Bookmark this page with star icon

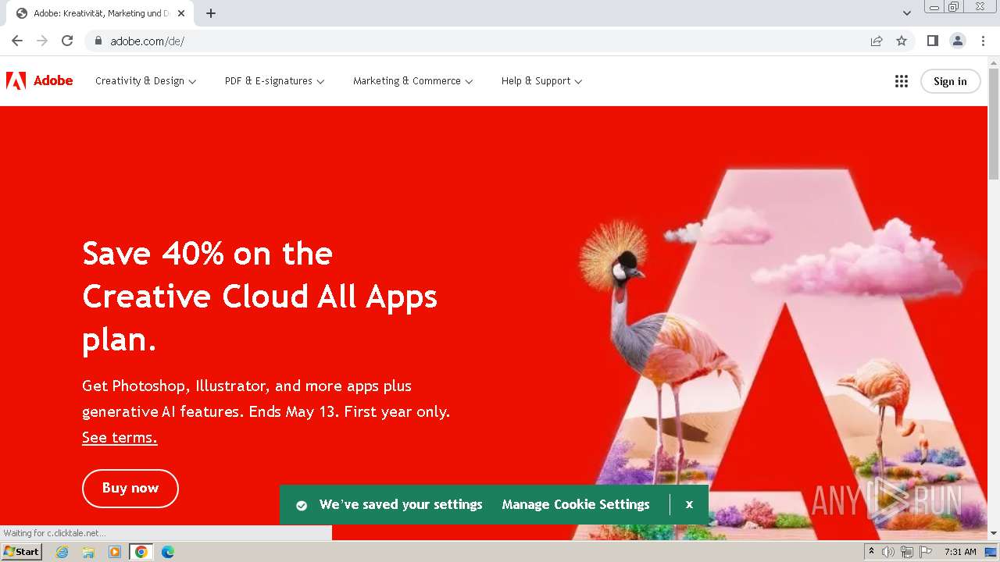[x=902, y=41]
